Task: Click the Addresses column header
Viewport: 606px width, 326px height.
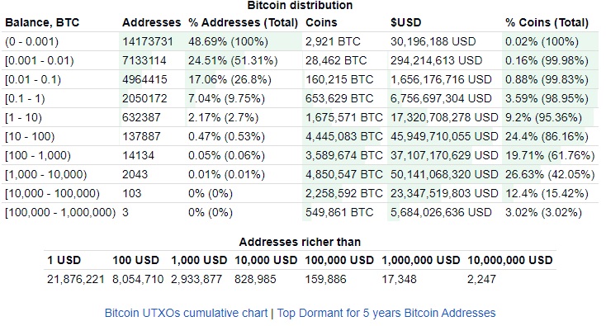Action: click(152, 22)
